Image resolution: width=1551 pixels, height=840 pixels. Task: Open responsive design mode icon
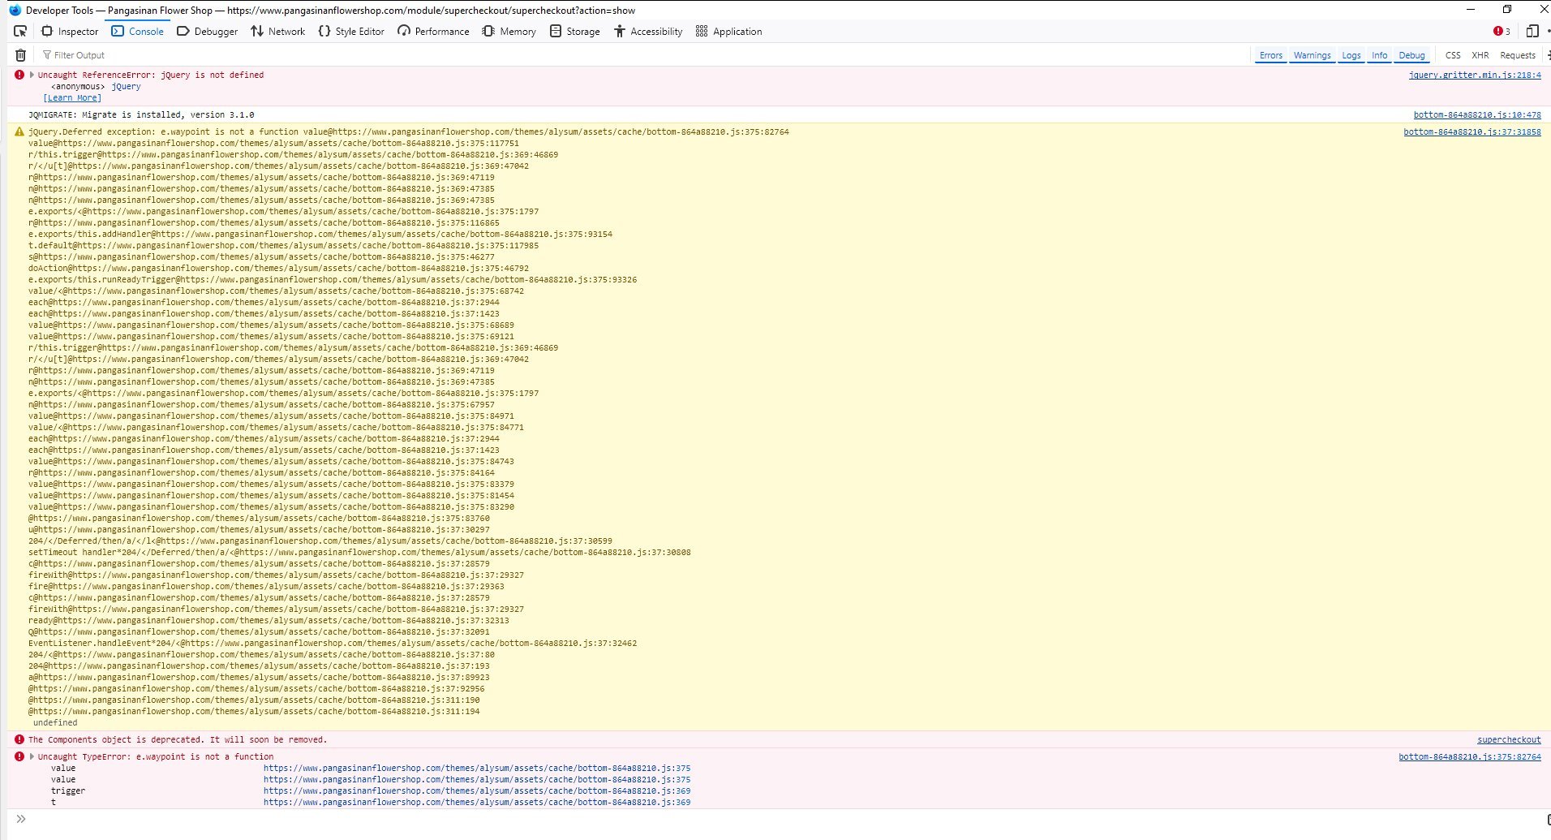click(1532, 31)
